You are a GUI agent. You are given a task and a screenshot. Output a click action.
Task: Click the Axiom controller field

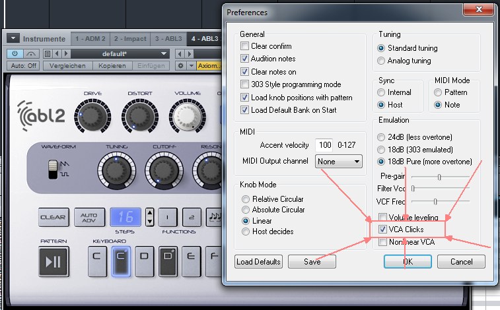click(209, 65)
